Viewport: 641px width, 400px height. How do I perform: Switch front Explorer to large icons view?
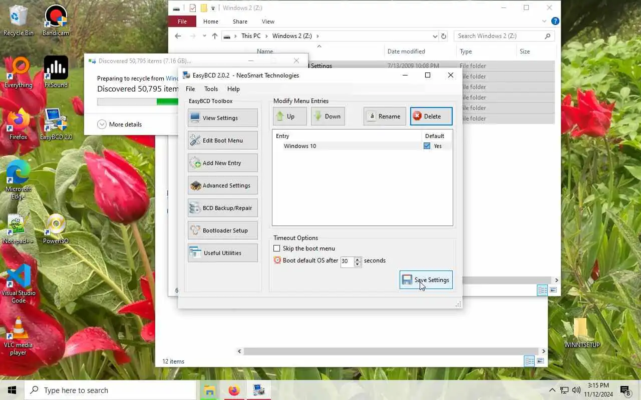tap(553, 290)
